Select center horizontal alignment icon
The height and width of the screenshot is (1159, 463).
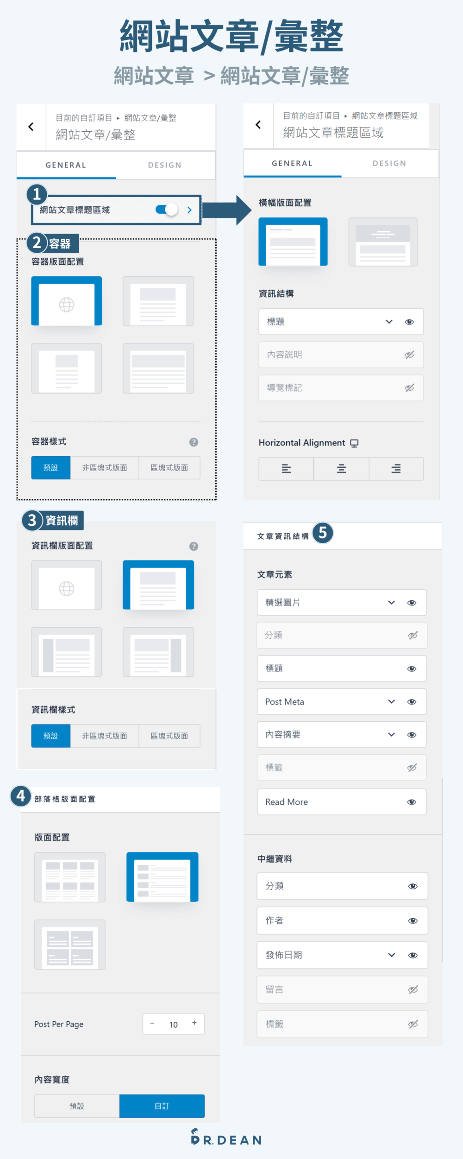click(x=341, y=469)
